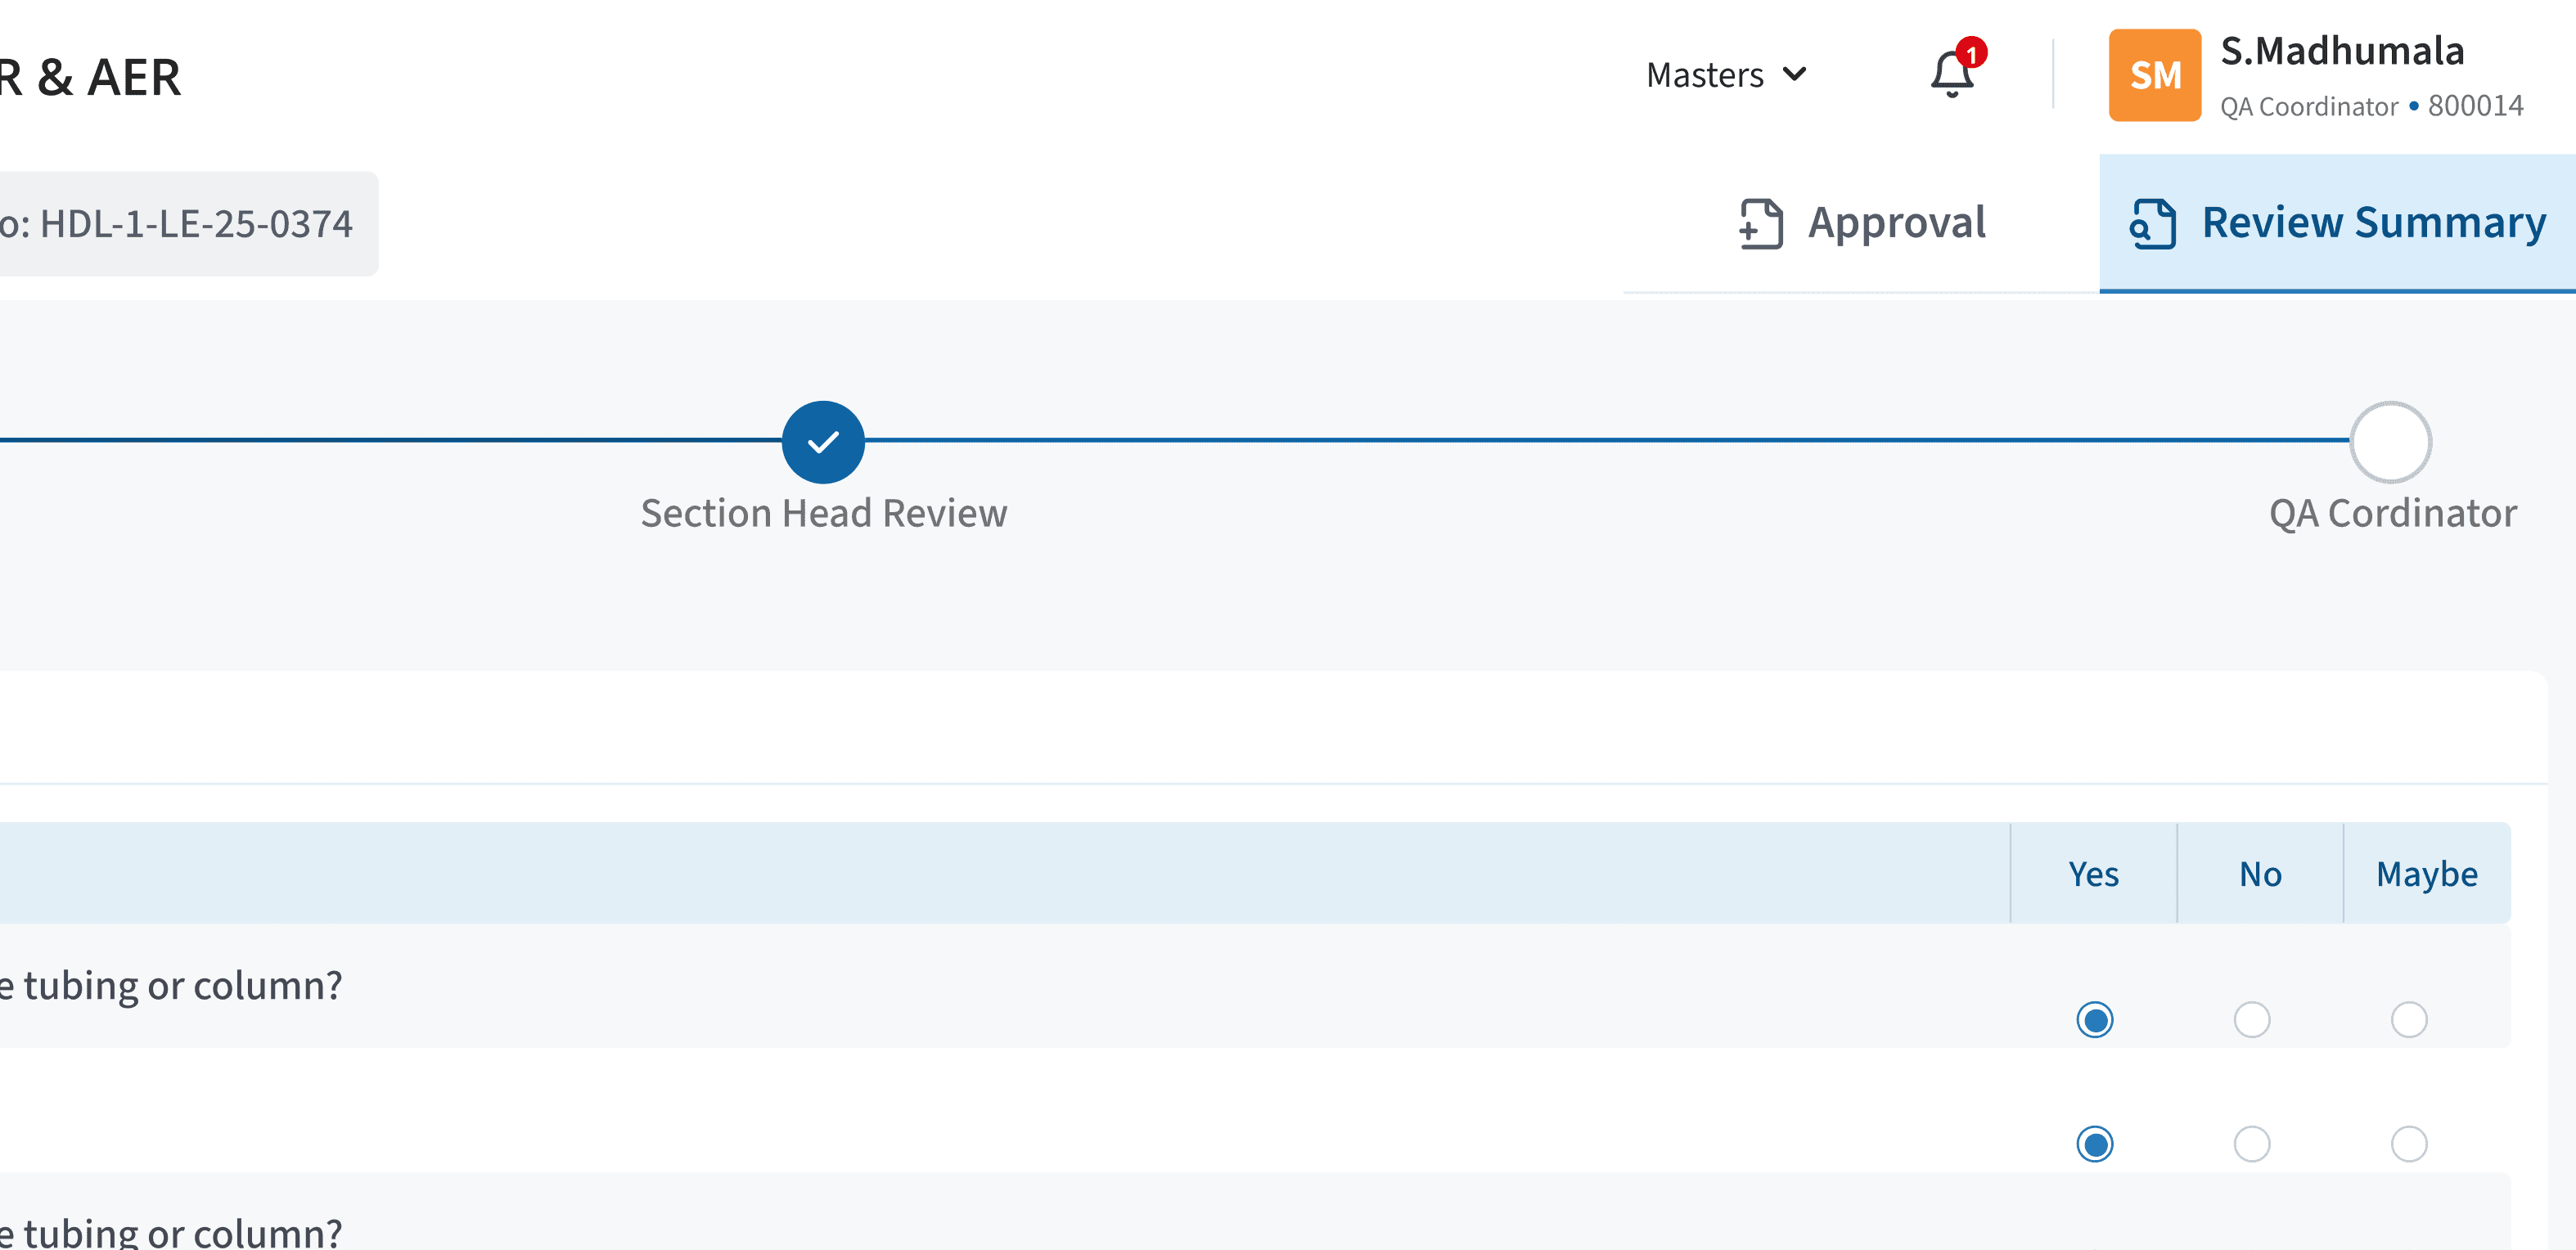2576x1250 pixels.
Task: Select Yes radio in the first row
Action: [x=2094, y=1020]
